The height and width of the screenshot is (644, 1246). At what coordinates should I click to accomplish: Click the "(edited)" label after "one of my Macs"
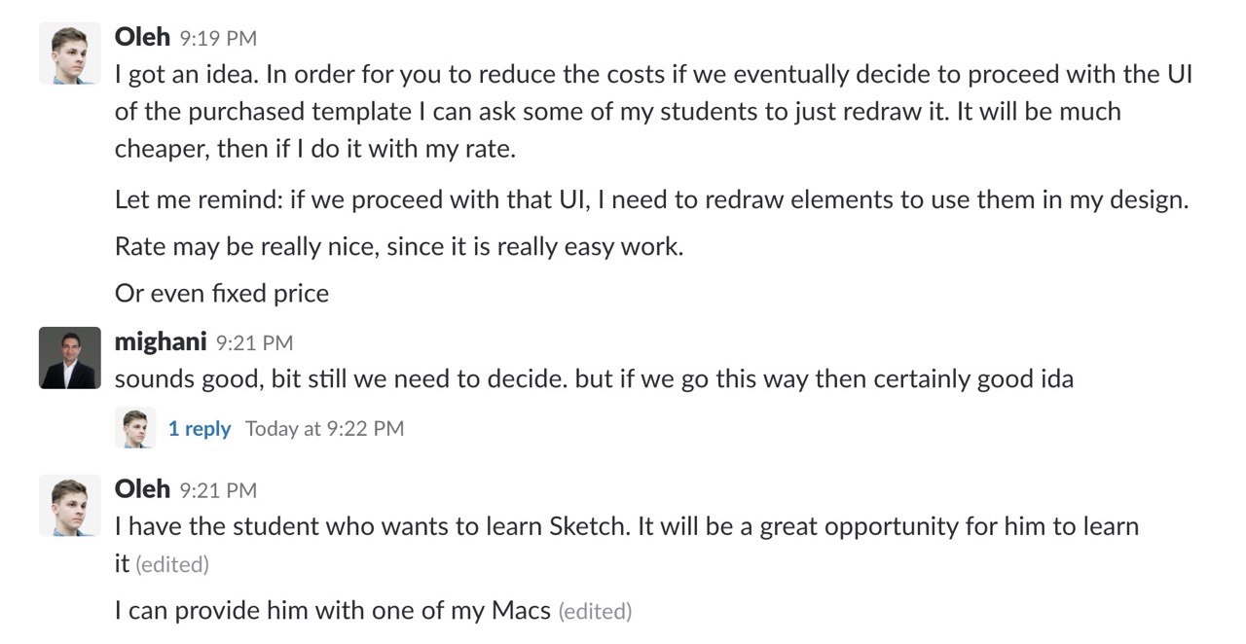point(594,611)
